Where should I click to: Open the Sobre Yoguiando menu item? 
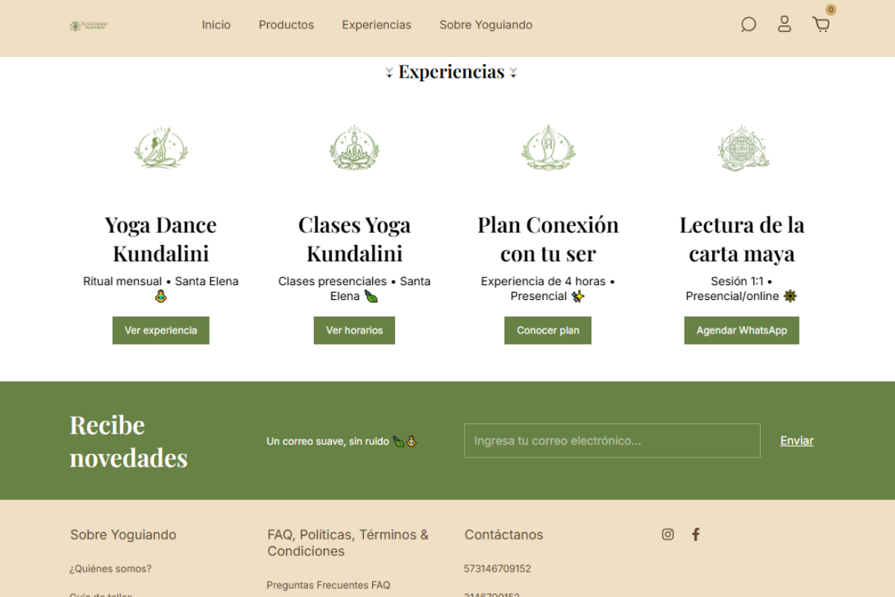pyautogui.click(x=486, y=25)
